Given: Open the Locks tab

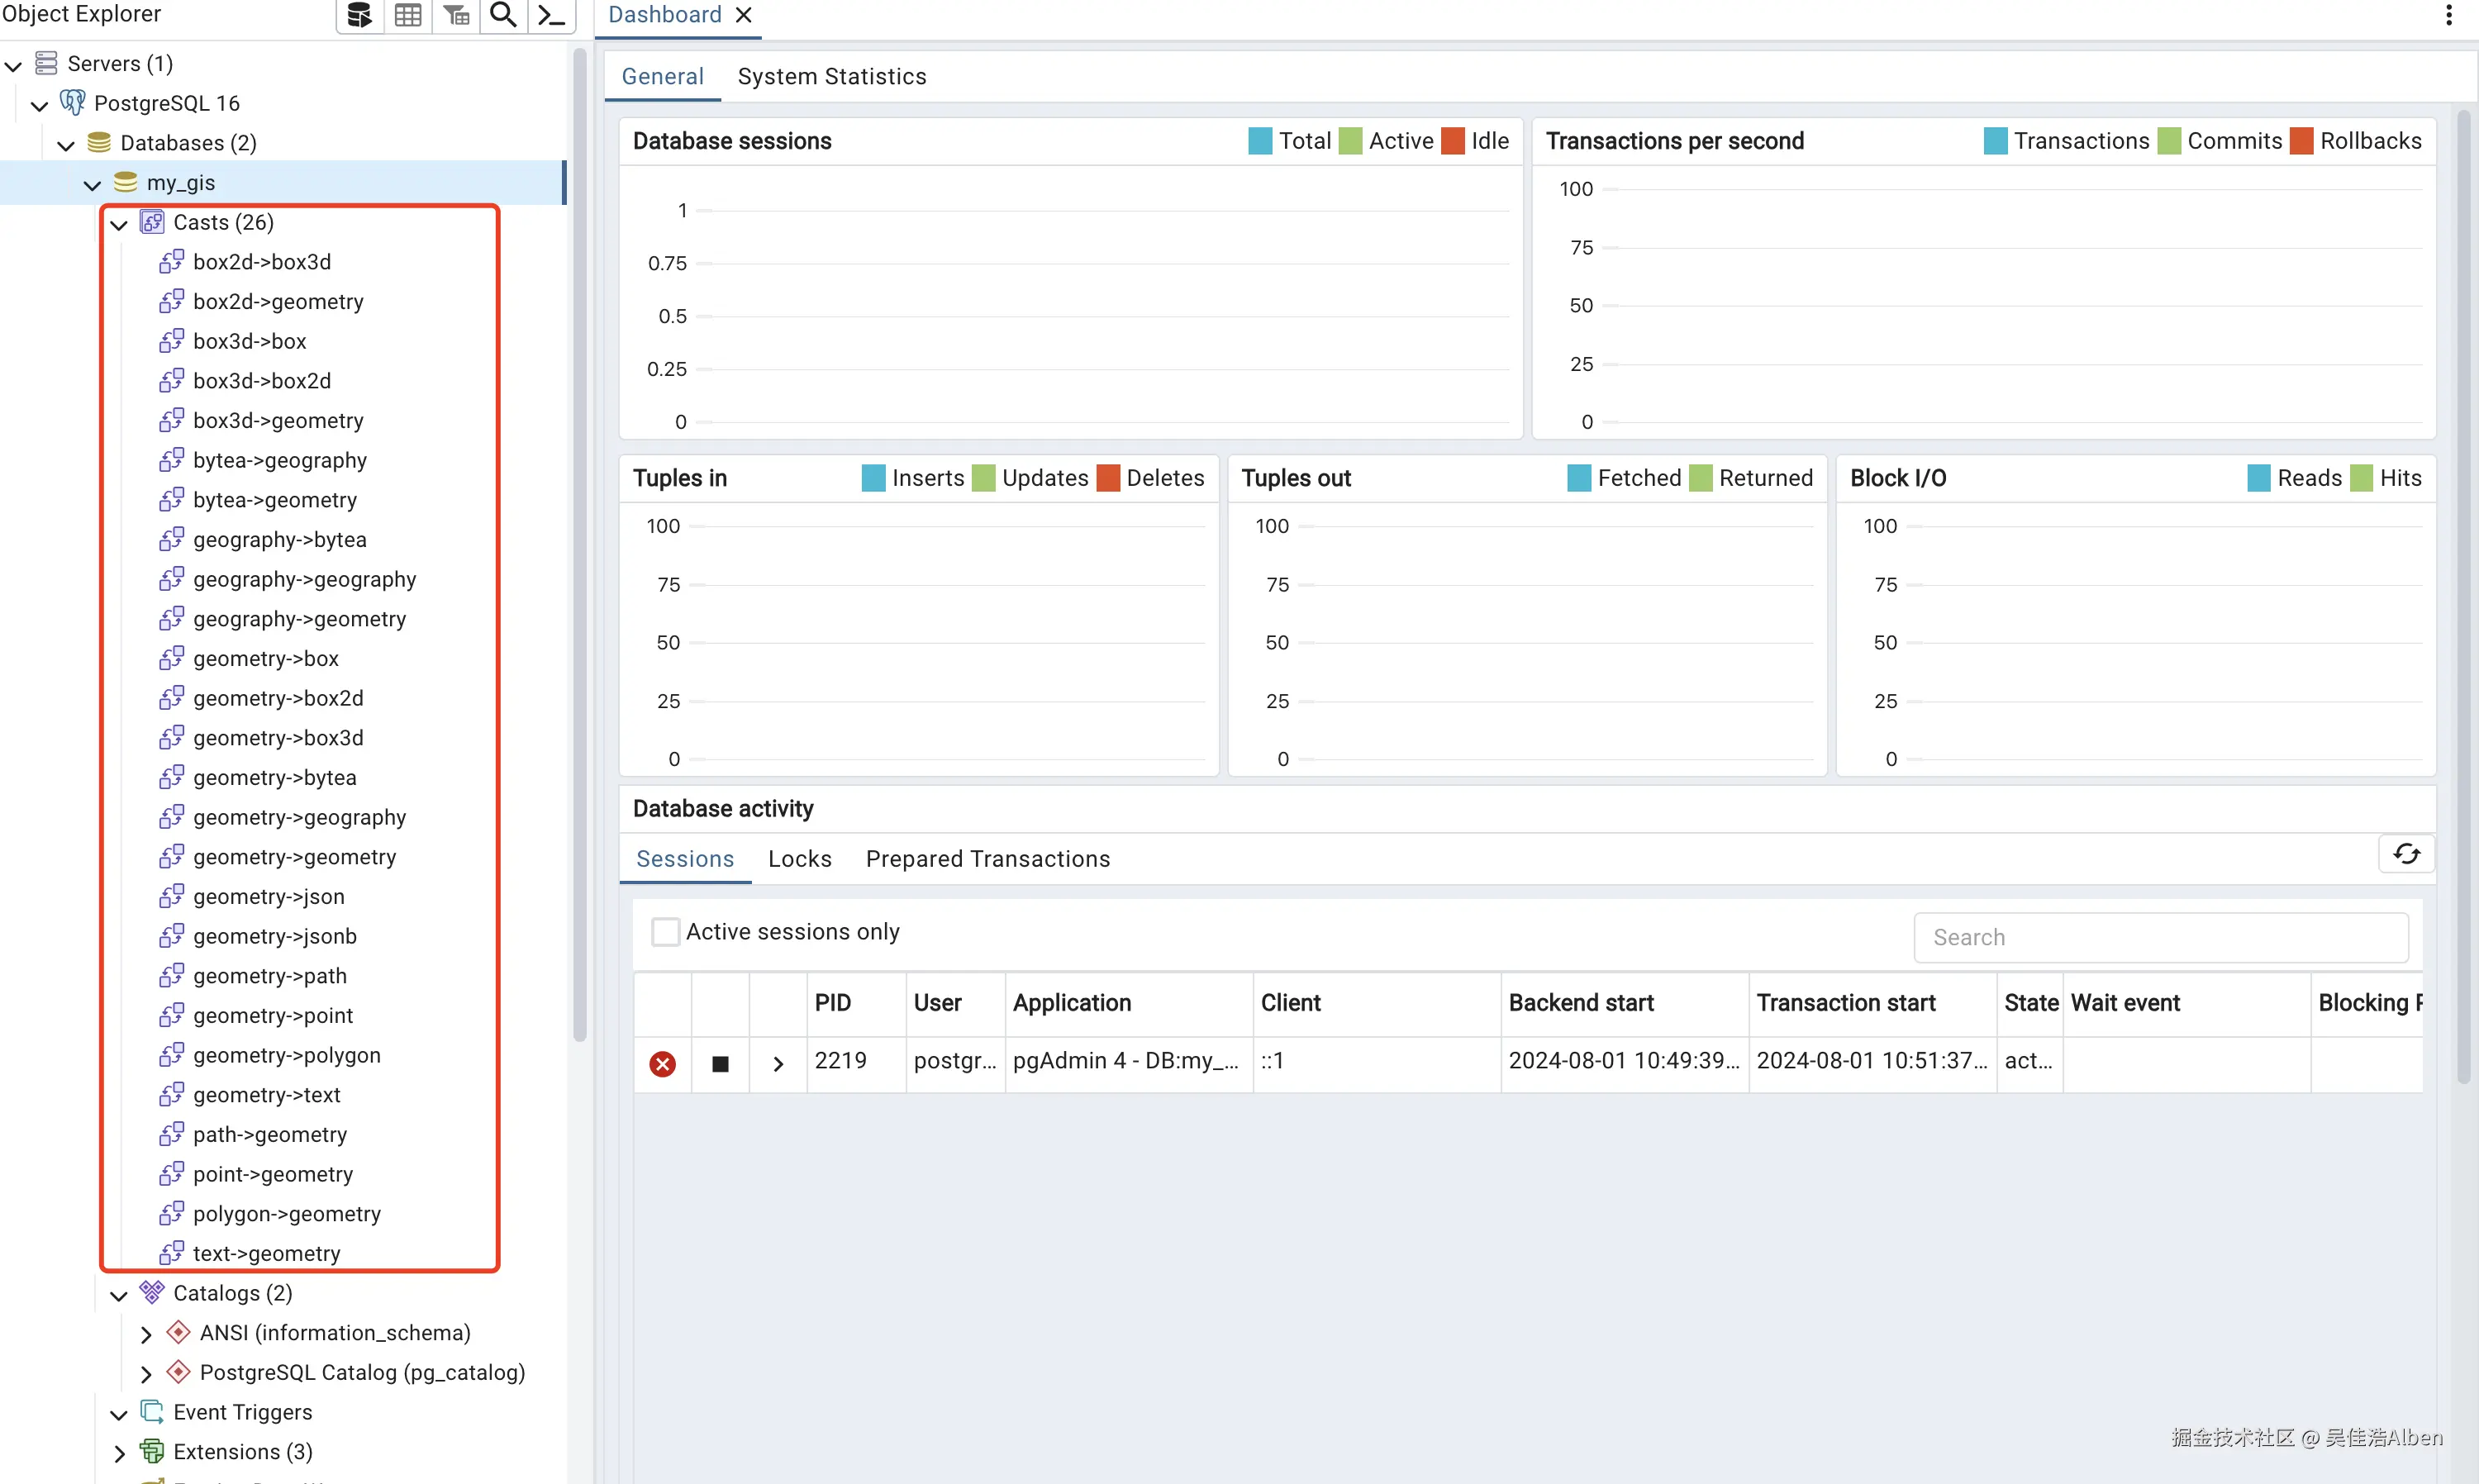Looking at the screenshot, I should click(799, 859).
